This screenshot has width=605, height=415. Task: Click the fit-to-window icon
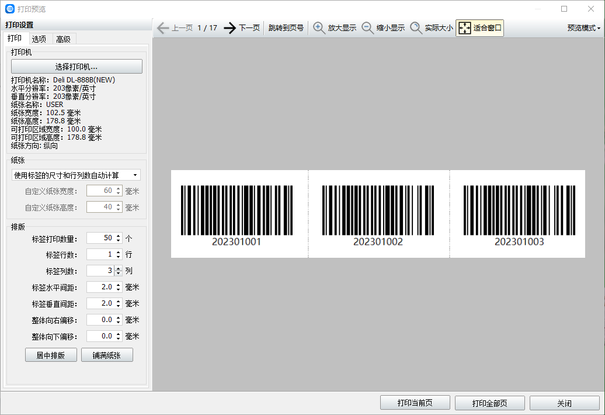tap(465, 28)
